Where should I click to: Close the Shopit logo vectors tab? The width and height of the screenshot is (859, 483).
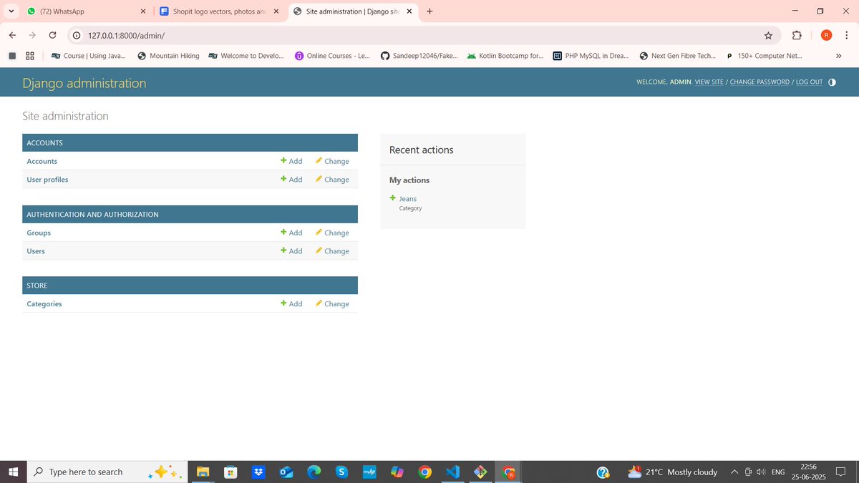point(276,11)
